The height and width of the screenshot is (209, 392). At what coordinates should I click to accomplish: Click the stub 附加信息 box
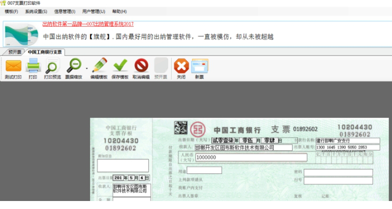tap(123, 165)
